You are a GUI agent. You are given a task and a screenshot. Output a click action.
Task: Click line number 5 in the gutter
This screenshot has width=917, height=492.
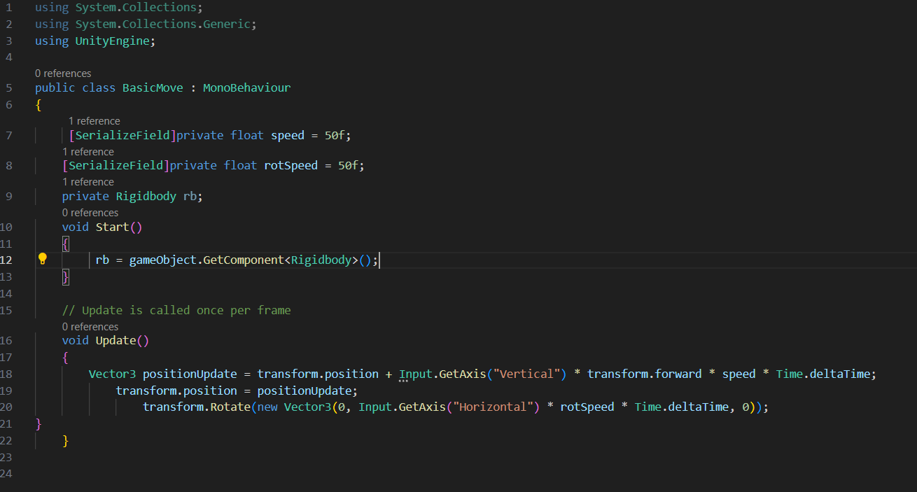point(8,88)
